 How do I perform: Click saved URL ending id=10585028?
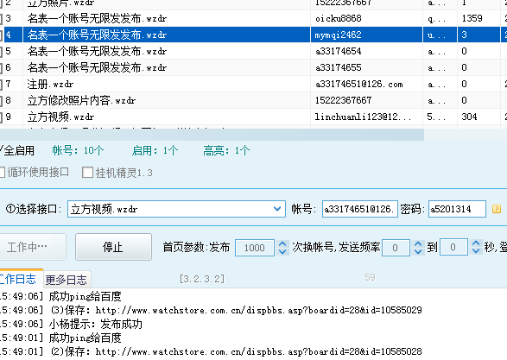click(258, 351)
